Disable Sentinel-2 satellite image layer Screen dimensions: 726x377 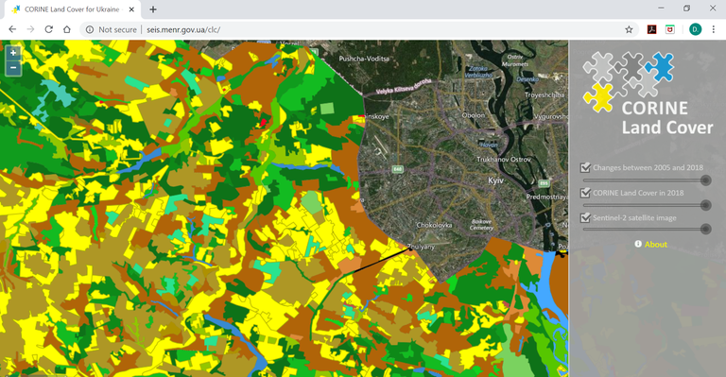coord(585,217)
